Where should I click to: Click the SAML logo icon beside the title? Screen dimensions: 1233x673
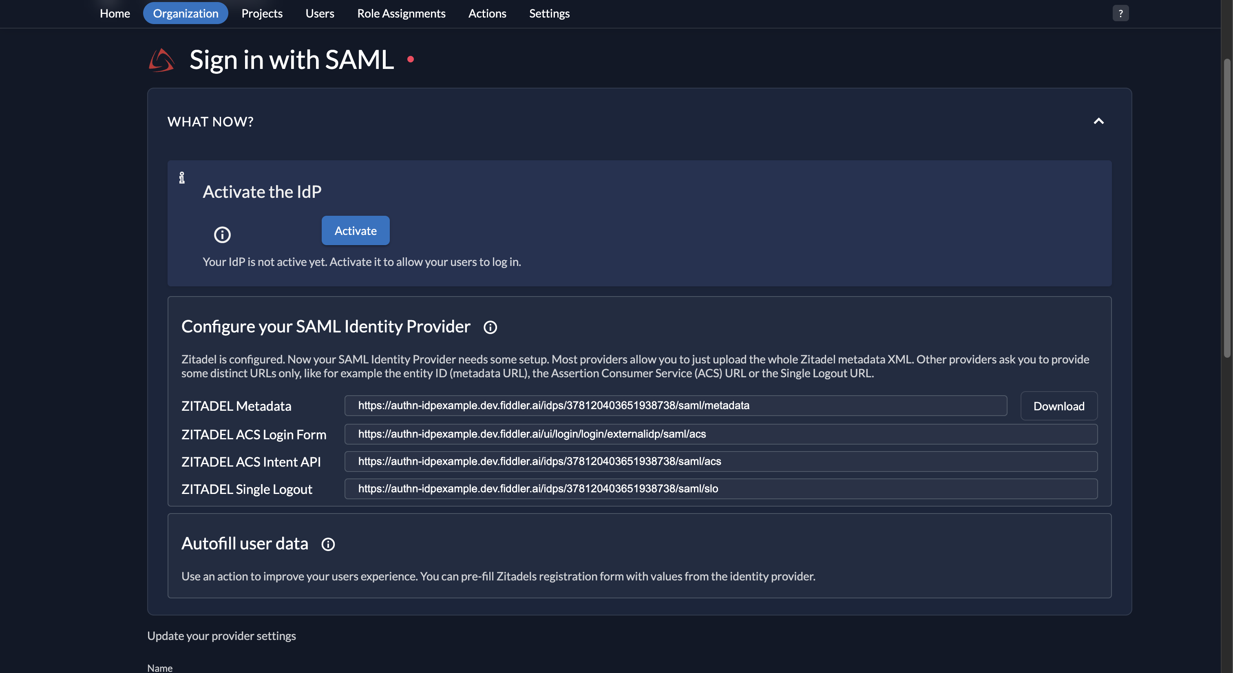162,60
